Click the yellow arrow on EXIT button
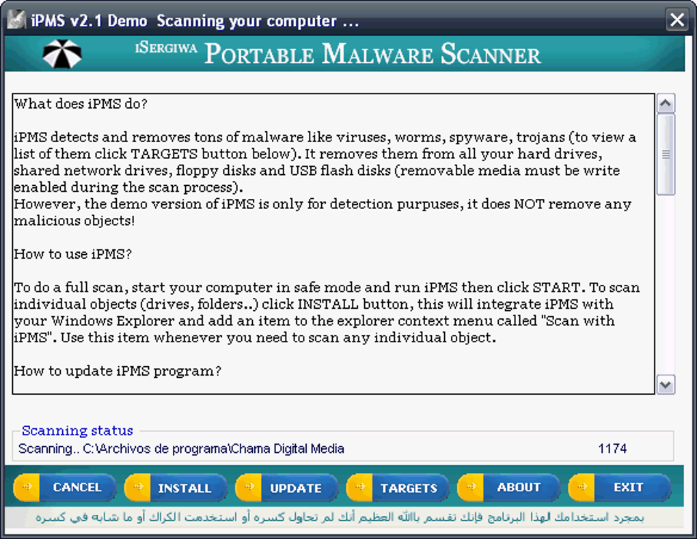 [x=582, y=487]
